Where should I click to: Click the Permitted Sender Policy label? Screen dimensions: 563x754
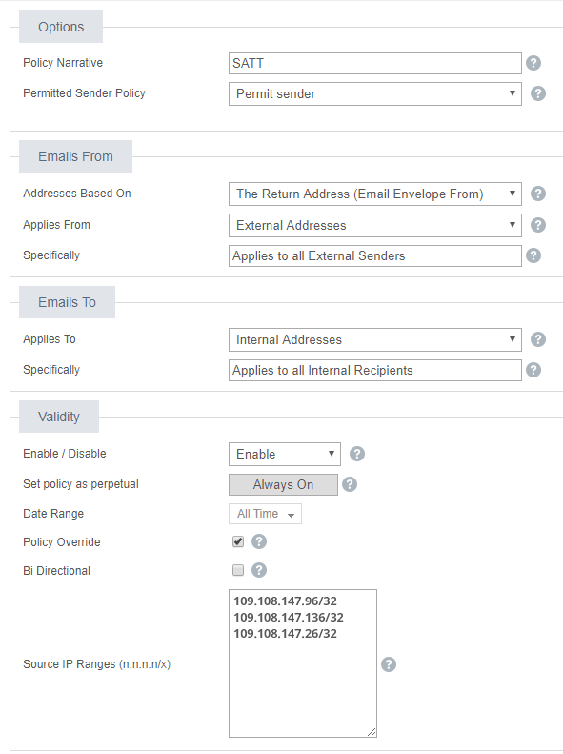point(84,92)
